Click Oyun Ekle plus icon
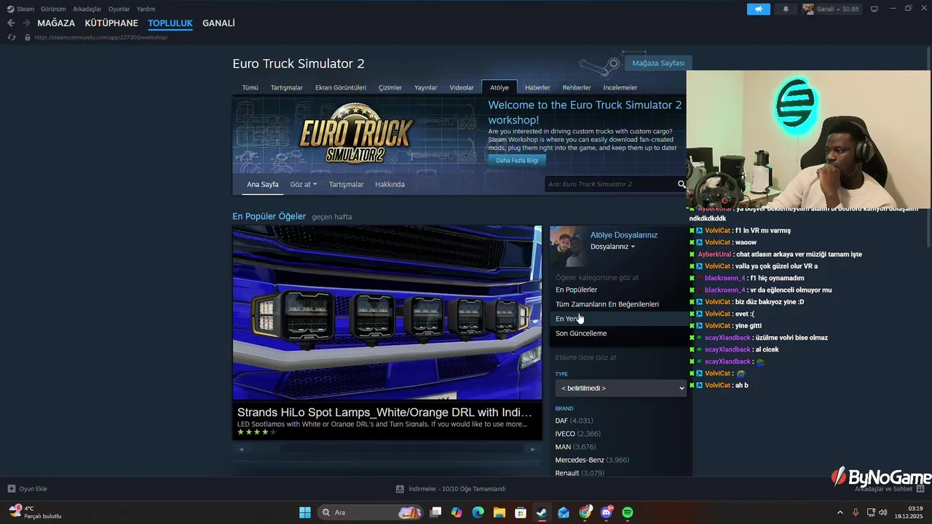 pos(12,489)
